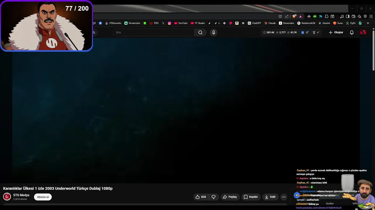The image size is (375, 210).
Task: Start voice search with the microphone
Action: 214,32
